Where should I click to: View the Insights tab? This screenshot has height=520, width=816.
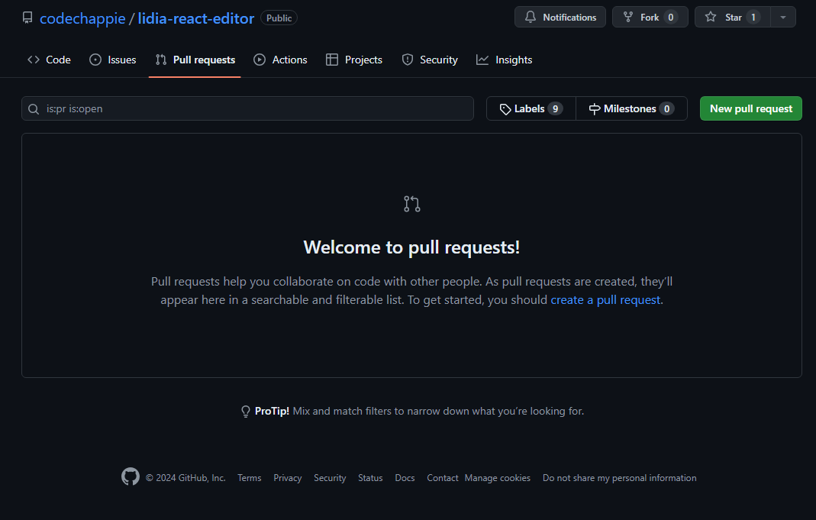[x=504, y=60]
